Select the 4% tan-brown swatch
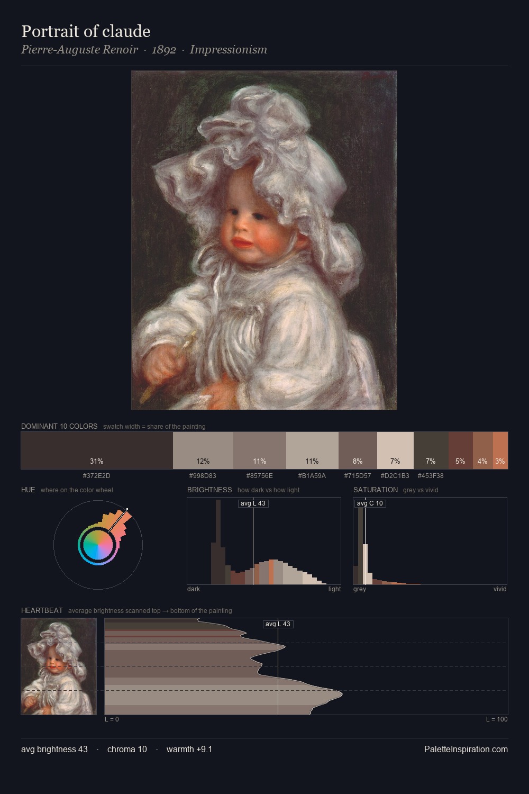The image size is (529, 794). (483, 450)
